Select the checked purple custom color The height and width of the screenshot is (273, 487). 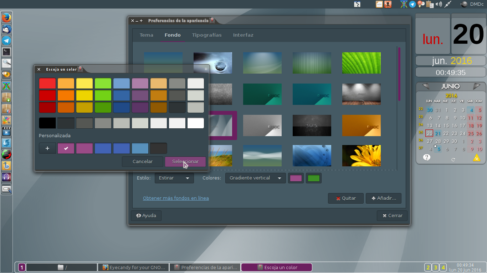(x=66, y=148)
